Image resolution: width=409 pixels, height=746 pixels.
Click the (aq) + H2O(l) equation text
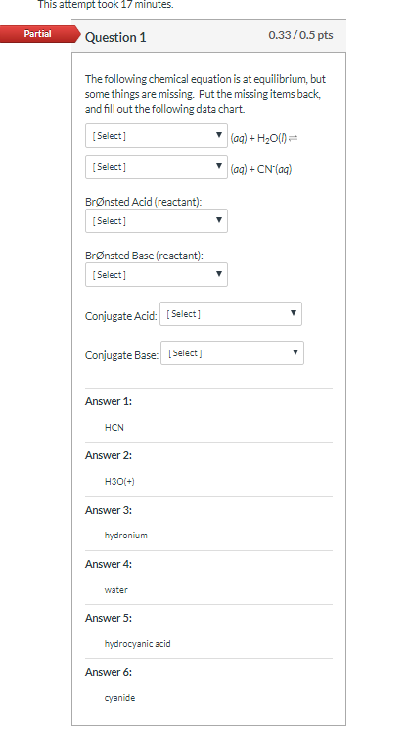point(264,138)
